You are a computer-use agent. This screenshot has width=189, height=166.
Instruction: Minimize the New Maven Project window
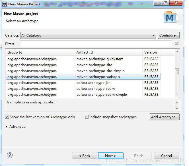[x=158, y=3]
